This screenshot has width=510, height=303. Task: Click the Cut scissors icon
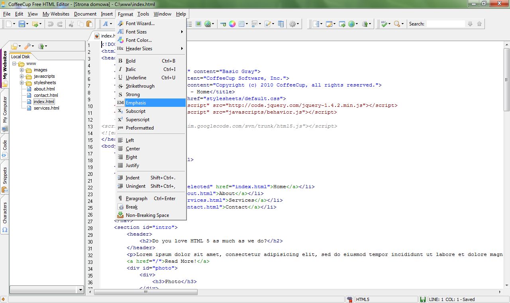(72, 24)
